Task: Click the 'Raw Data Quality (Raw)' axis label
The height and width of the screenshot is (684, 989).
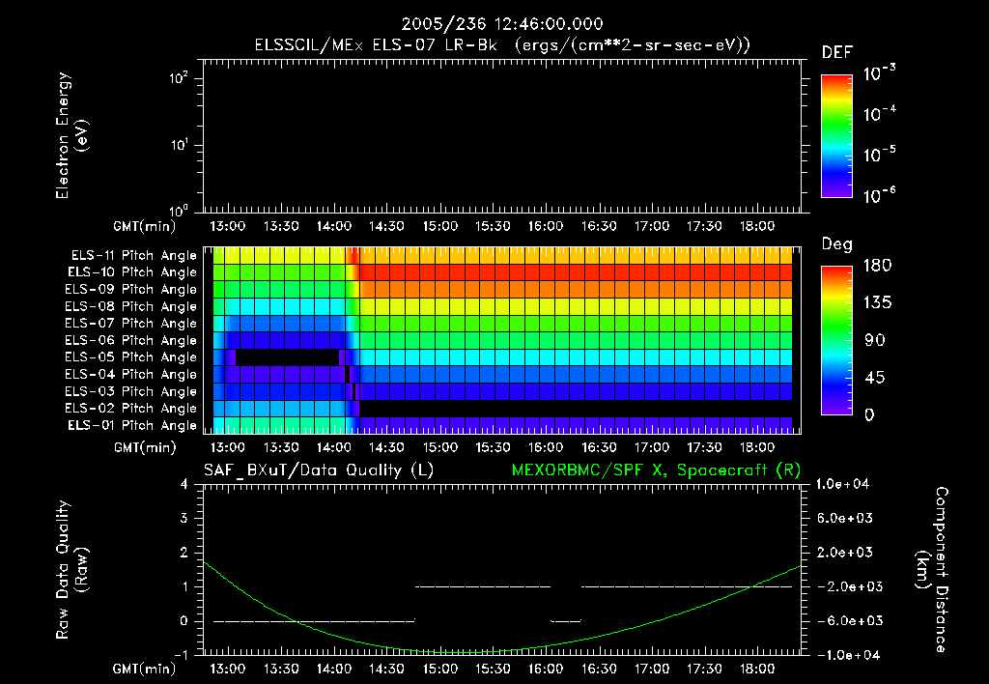Action: coord(72,570)
